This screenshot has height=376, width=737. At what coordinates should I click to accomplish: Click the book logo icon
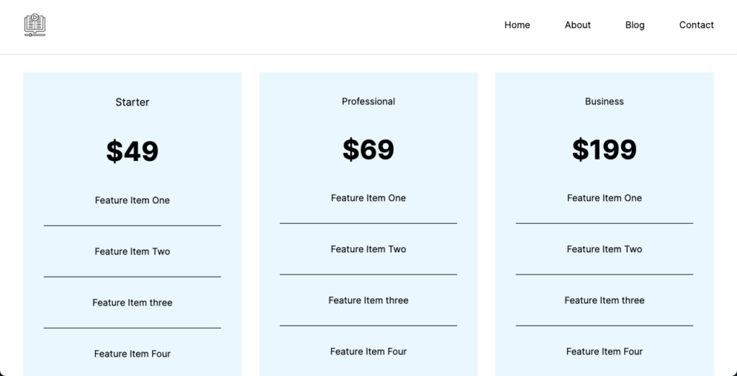(x=35, y=25)
